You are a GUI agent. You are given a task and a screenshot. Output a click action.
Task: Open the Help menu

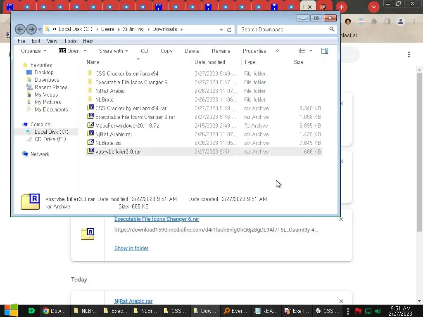pos(88,41)
